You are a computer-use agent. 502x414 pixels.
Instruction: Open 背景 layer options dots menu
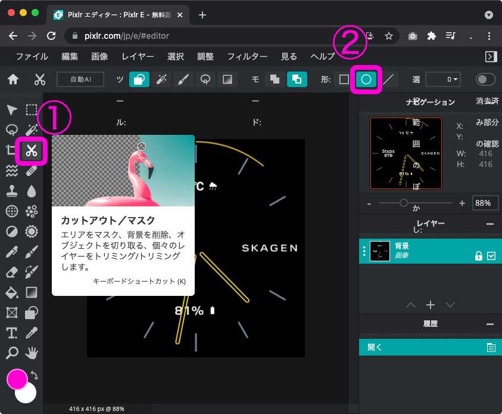[364, 251]
